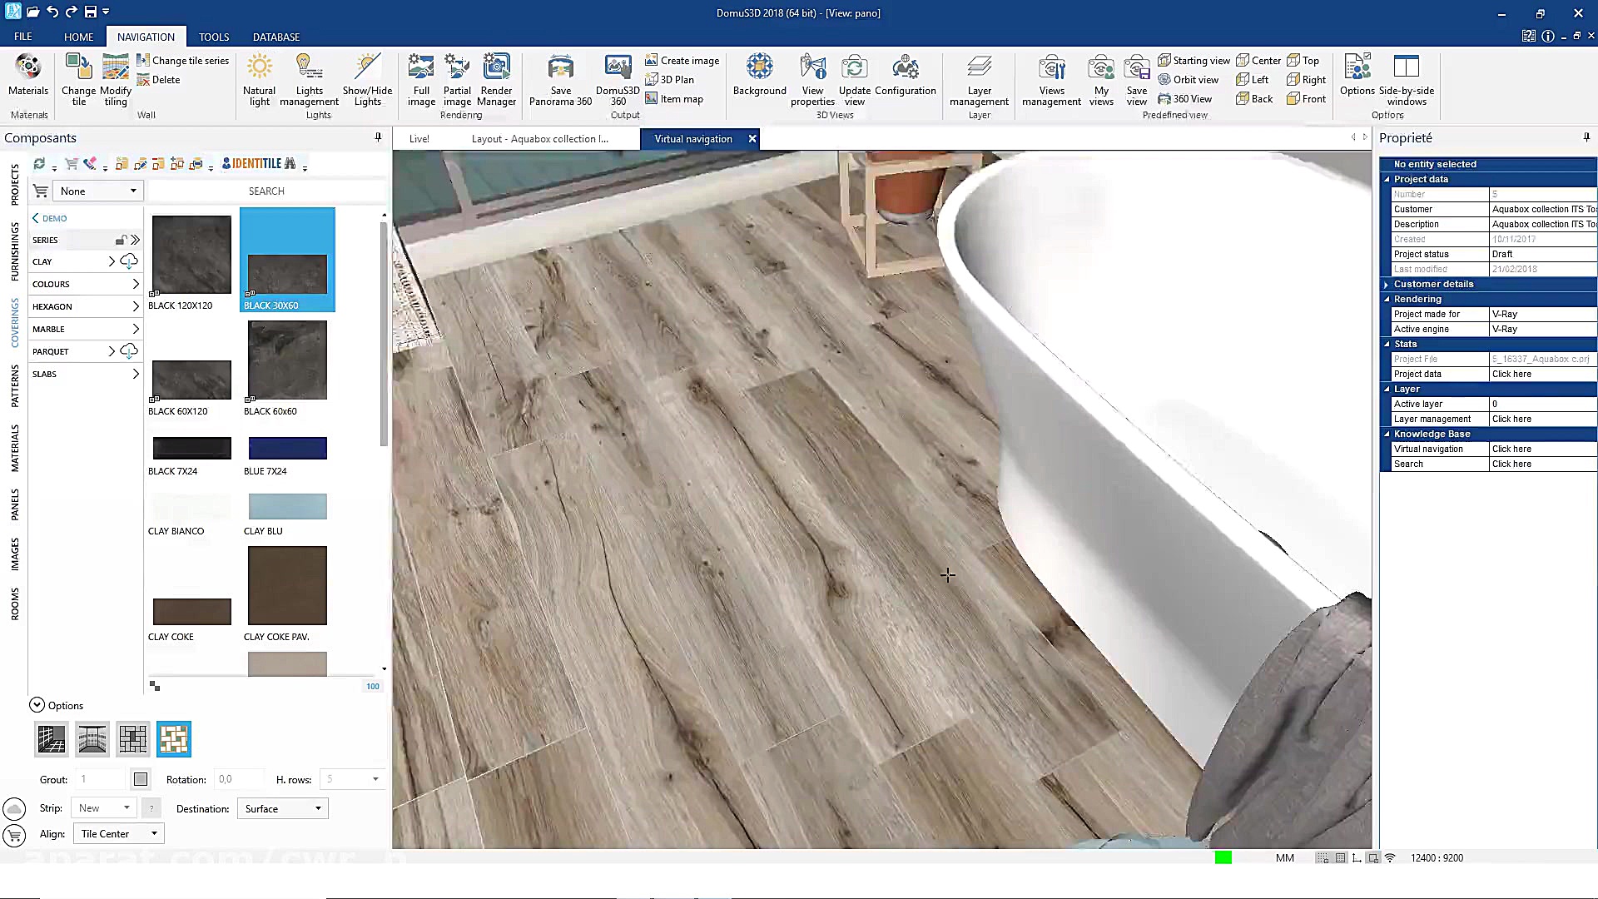
Task: Select the BLUE 7X24 tile thumbnail
Action: pos(287,448)
